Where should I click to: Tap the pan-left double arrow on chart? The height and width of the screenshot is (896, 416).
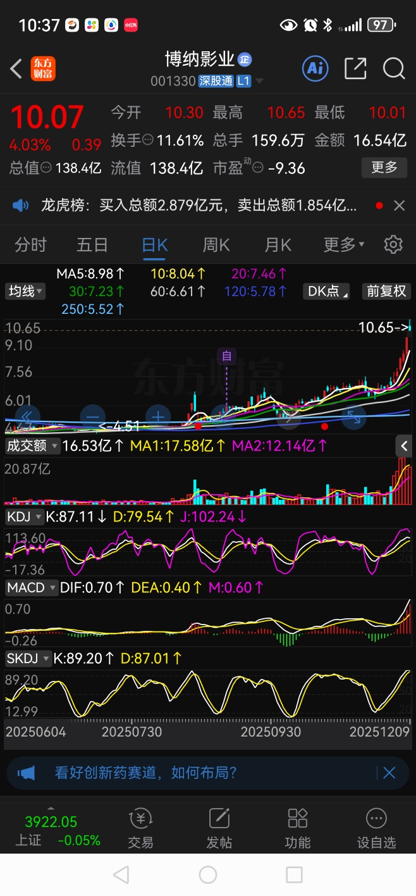[27, 417]
